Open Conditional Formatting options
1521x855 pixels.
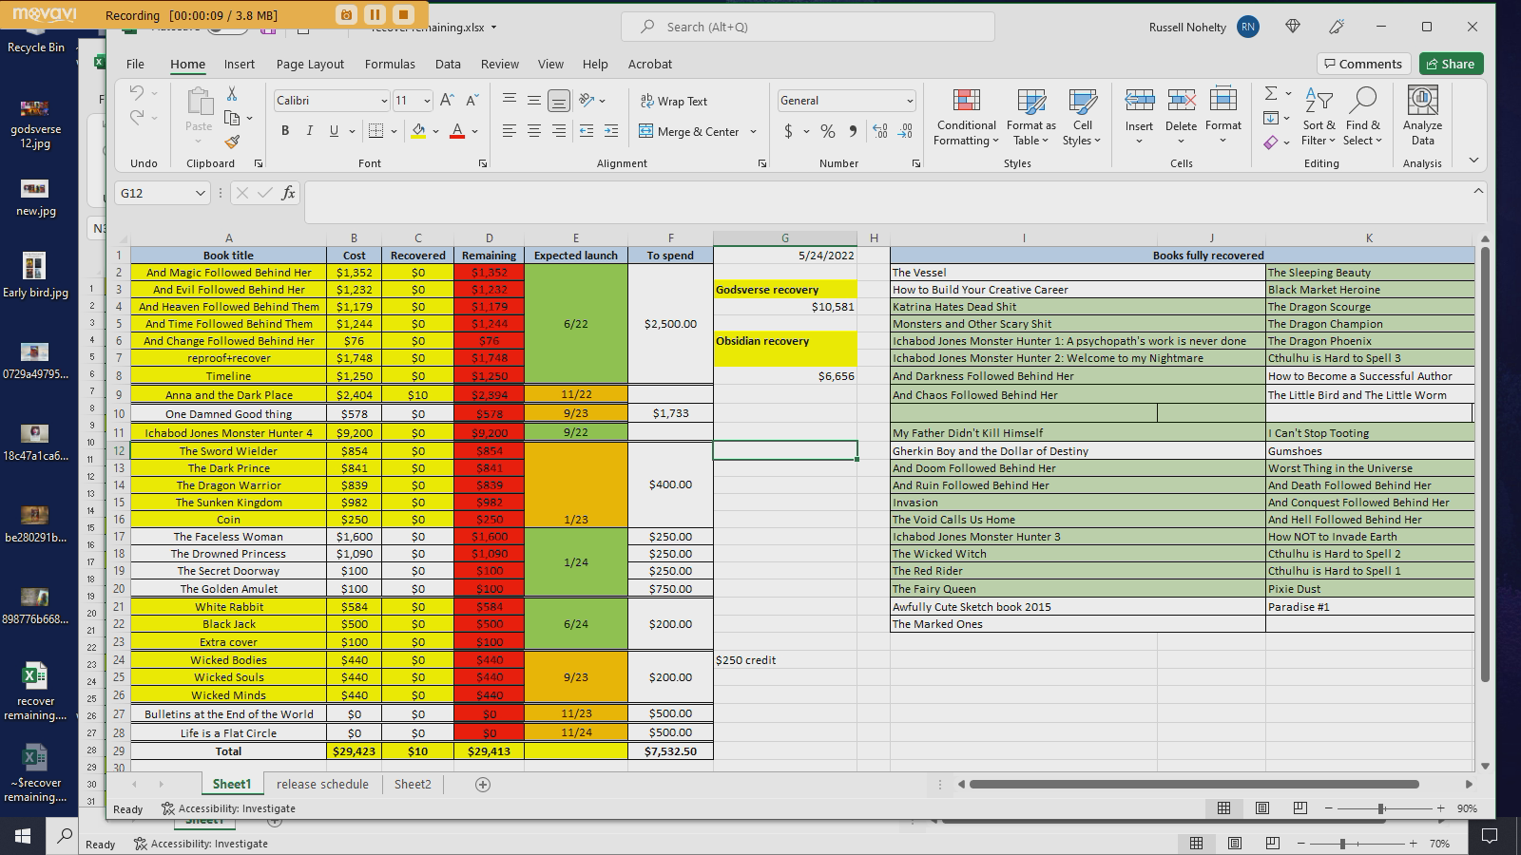point(966,117)
